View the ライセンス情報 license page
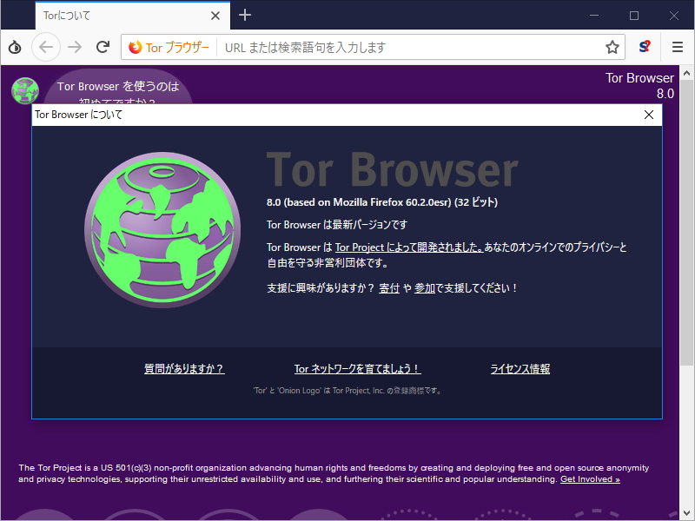695x521 pixels. pos(520,368)
